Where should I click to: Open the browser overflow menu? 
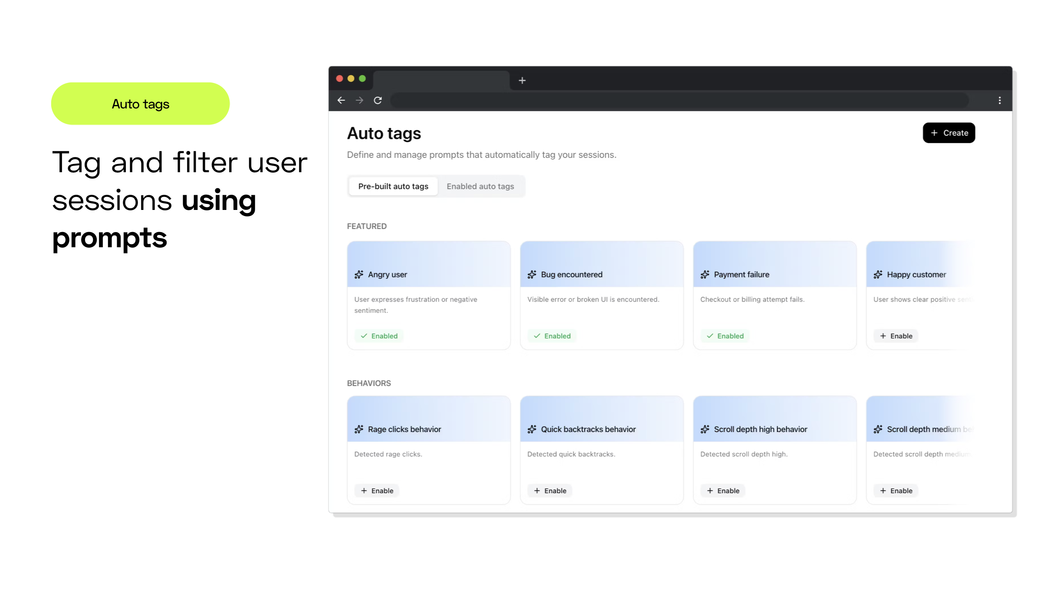[1000, 100]
